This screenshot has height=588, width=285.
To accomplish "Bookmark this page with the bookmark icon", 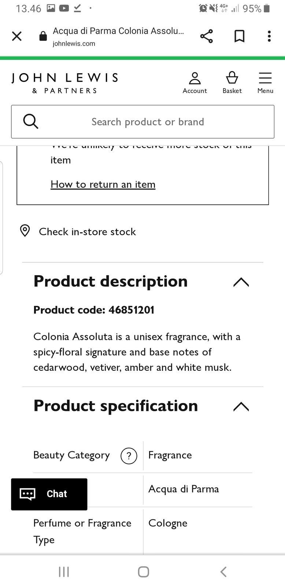I will coord(240,36).
